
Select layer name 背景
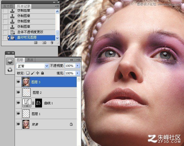click(x=35, y=124)
